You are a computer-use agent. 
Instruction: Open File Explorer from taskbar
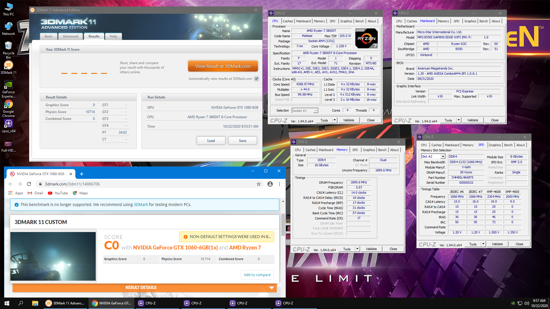35,303
